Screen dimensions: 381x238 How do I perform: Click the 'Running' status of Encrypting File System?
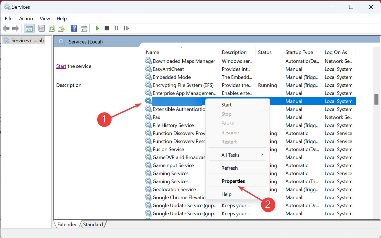(x=267, y=85)
